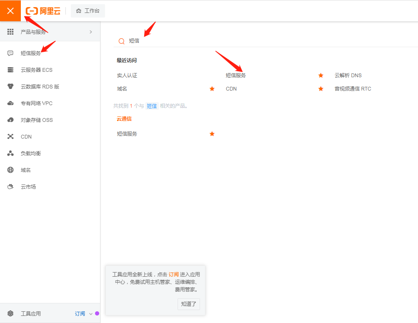Toggle favorite star for CDN in 最近访问

(x=212, y=88)
